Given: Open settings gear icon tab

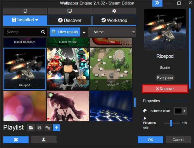Looking at the screenshot, I should tap(114, 11).
